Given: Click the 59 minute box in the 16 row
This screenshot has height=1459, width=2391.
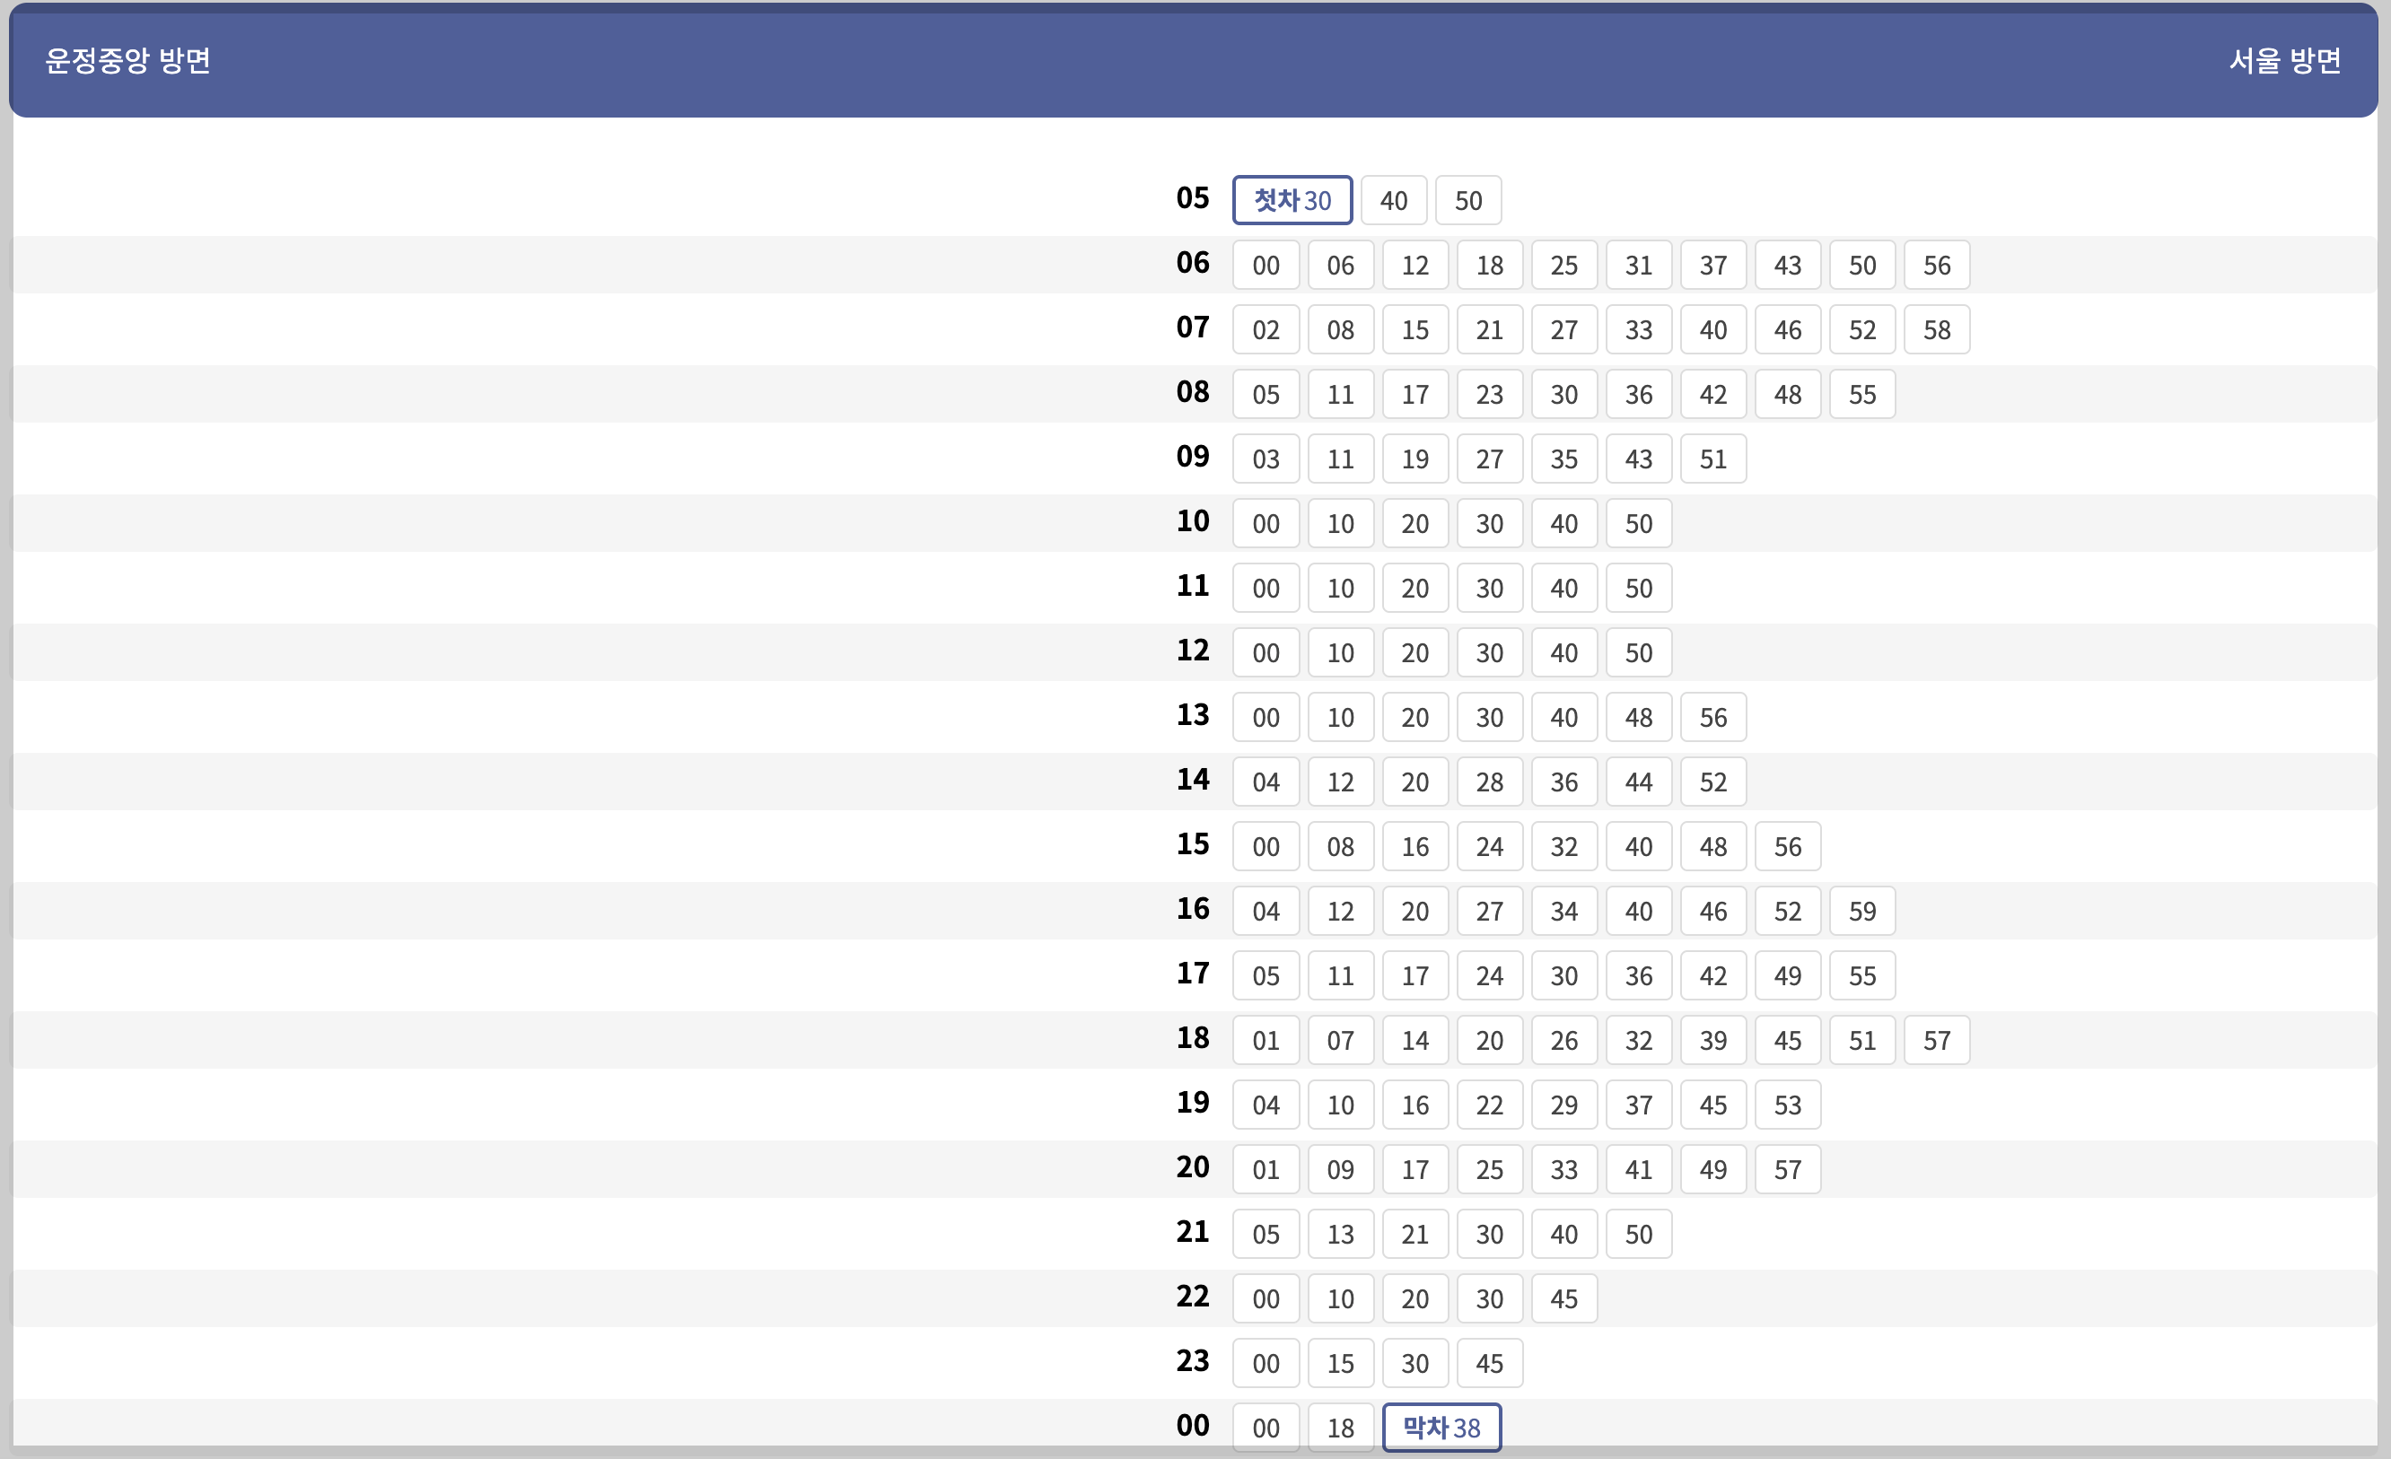Looking at the screenshot, I should point(1862,911).
